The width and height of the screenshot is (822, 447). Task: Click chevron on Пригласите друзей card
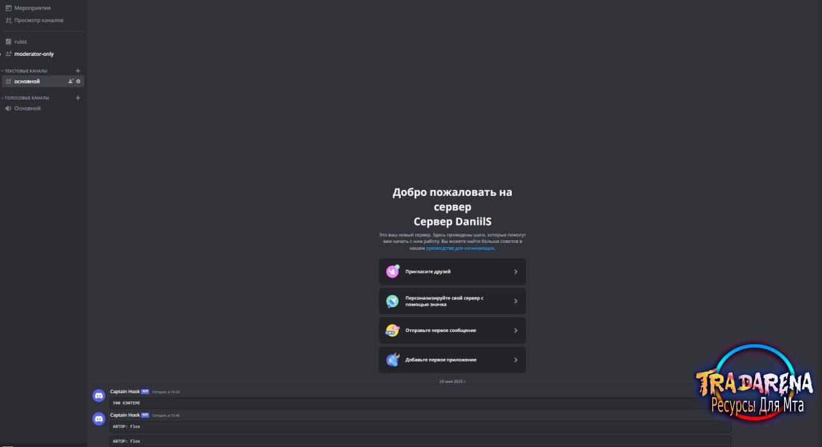click(516, 272)
